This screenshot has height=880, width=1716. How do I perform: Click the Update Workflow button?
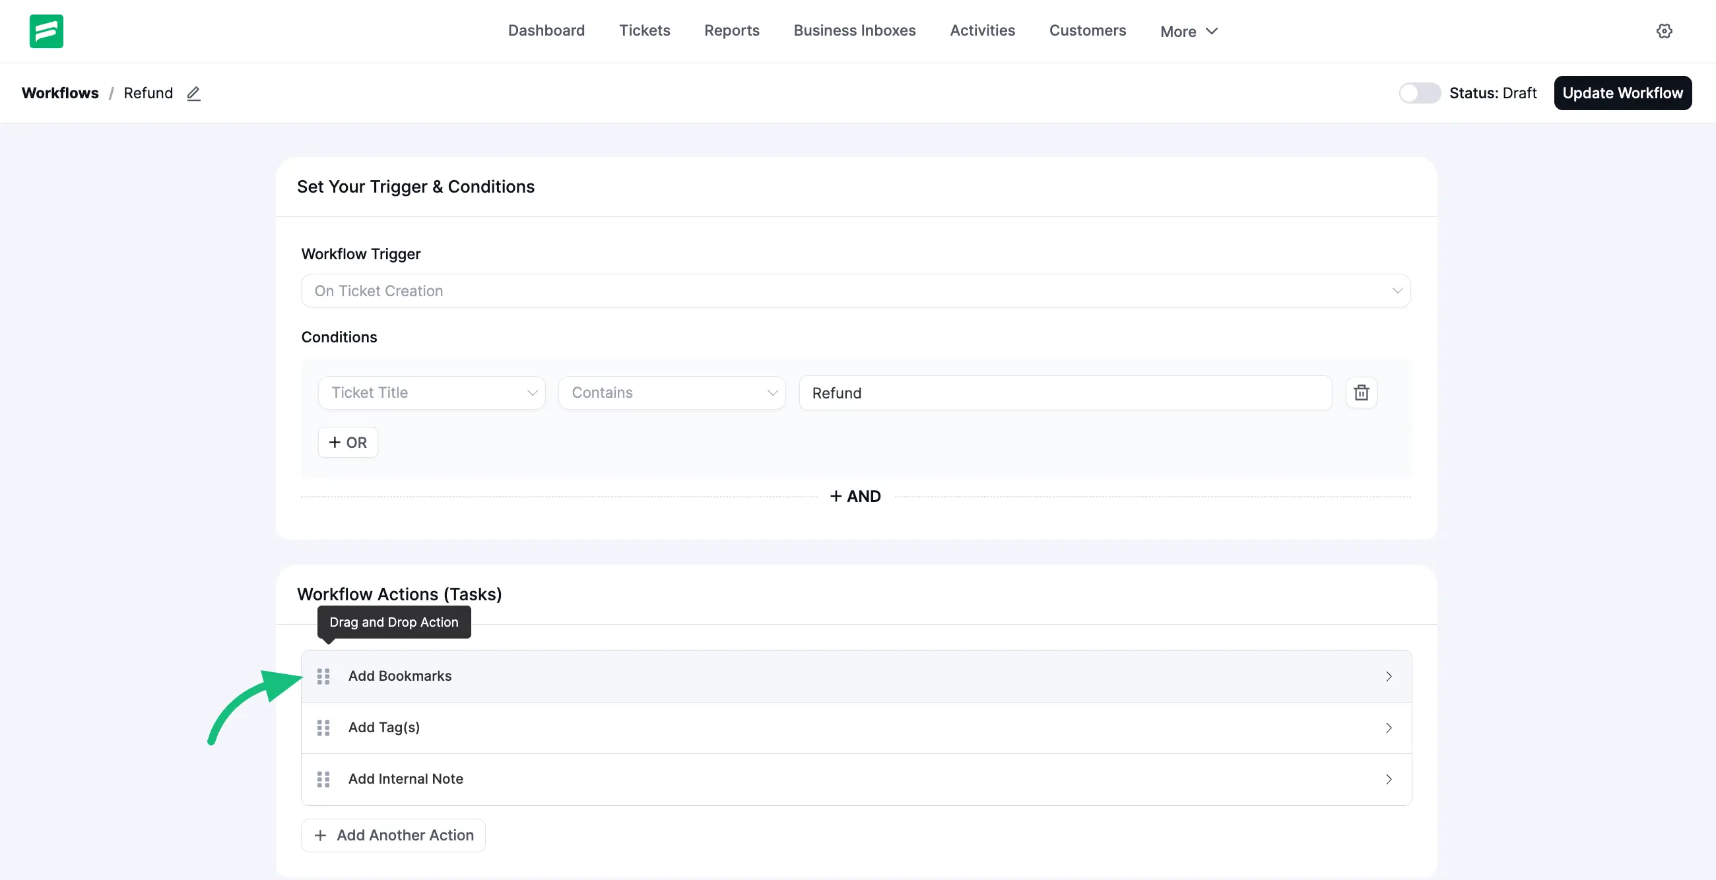(1623, 93)
